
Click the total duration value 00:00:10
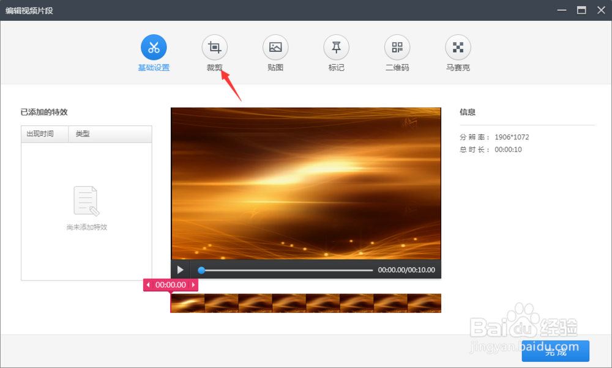(508, 150)
